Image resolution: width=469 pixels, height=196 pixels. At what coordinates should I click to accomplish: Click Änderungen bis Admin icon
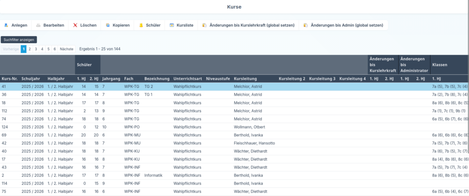click(x=305, y=25)
